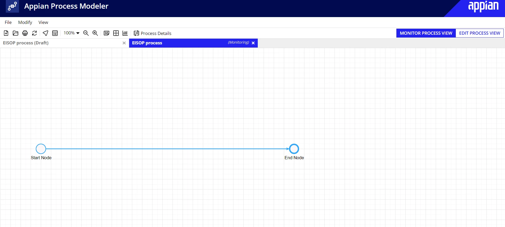Screen dimensions: 505x227
Task: Open the Modify menu
Action: click(x=25, y=22)
